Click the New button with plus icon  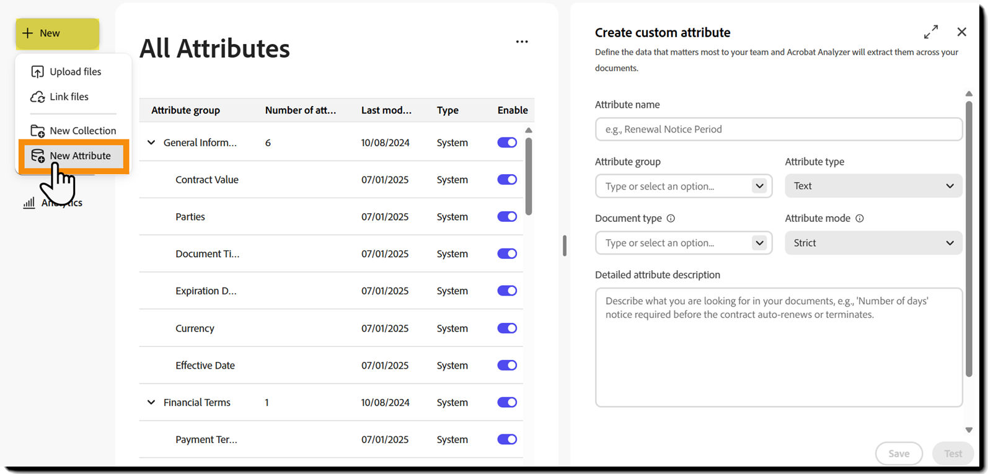pos(57,33)
